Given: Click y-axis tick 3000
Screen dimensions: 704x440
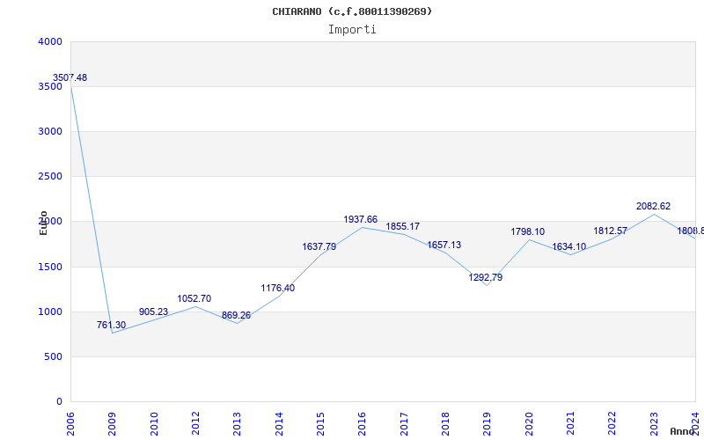Looking at the screenshot, I should coord(50,131).
